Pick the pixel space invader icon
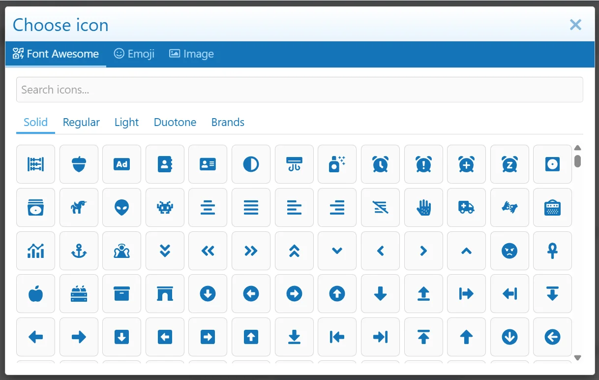The height and width of the screenshot is (380, 599). (x=165, y=207)
